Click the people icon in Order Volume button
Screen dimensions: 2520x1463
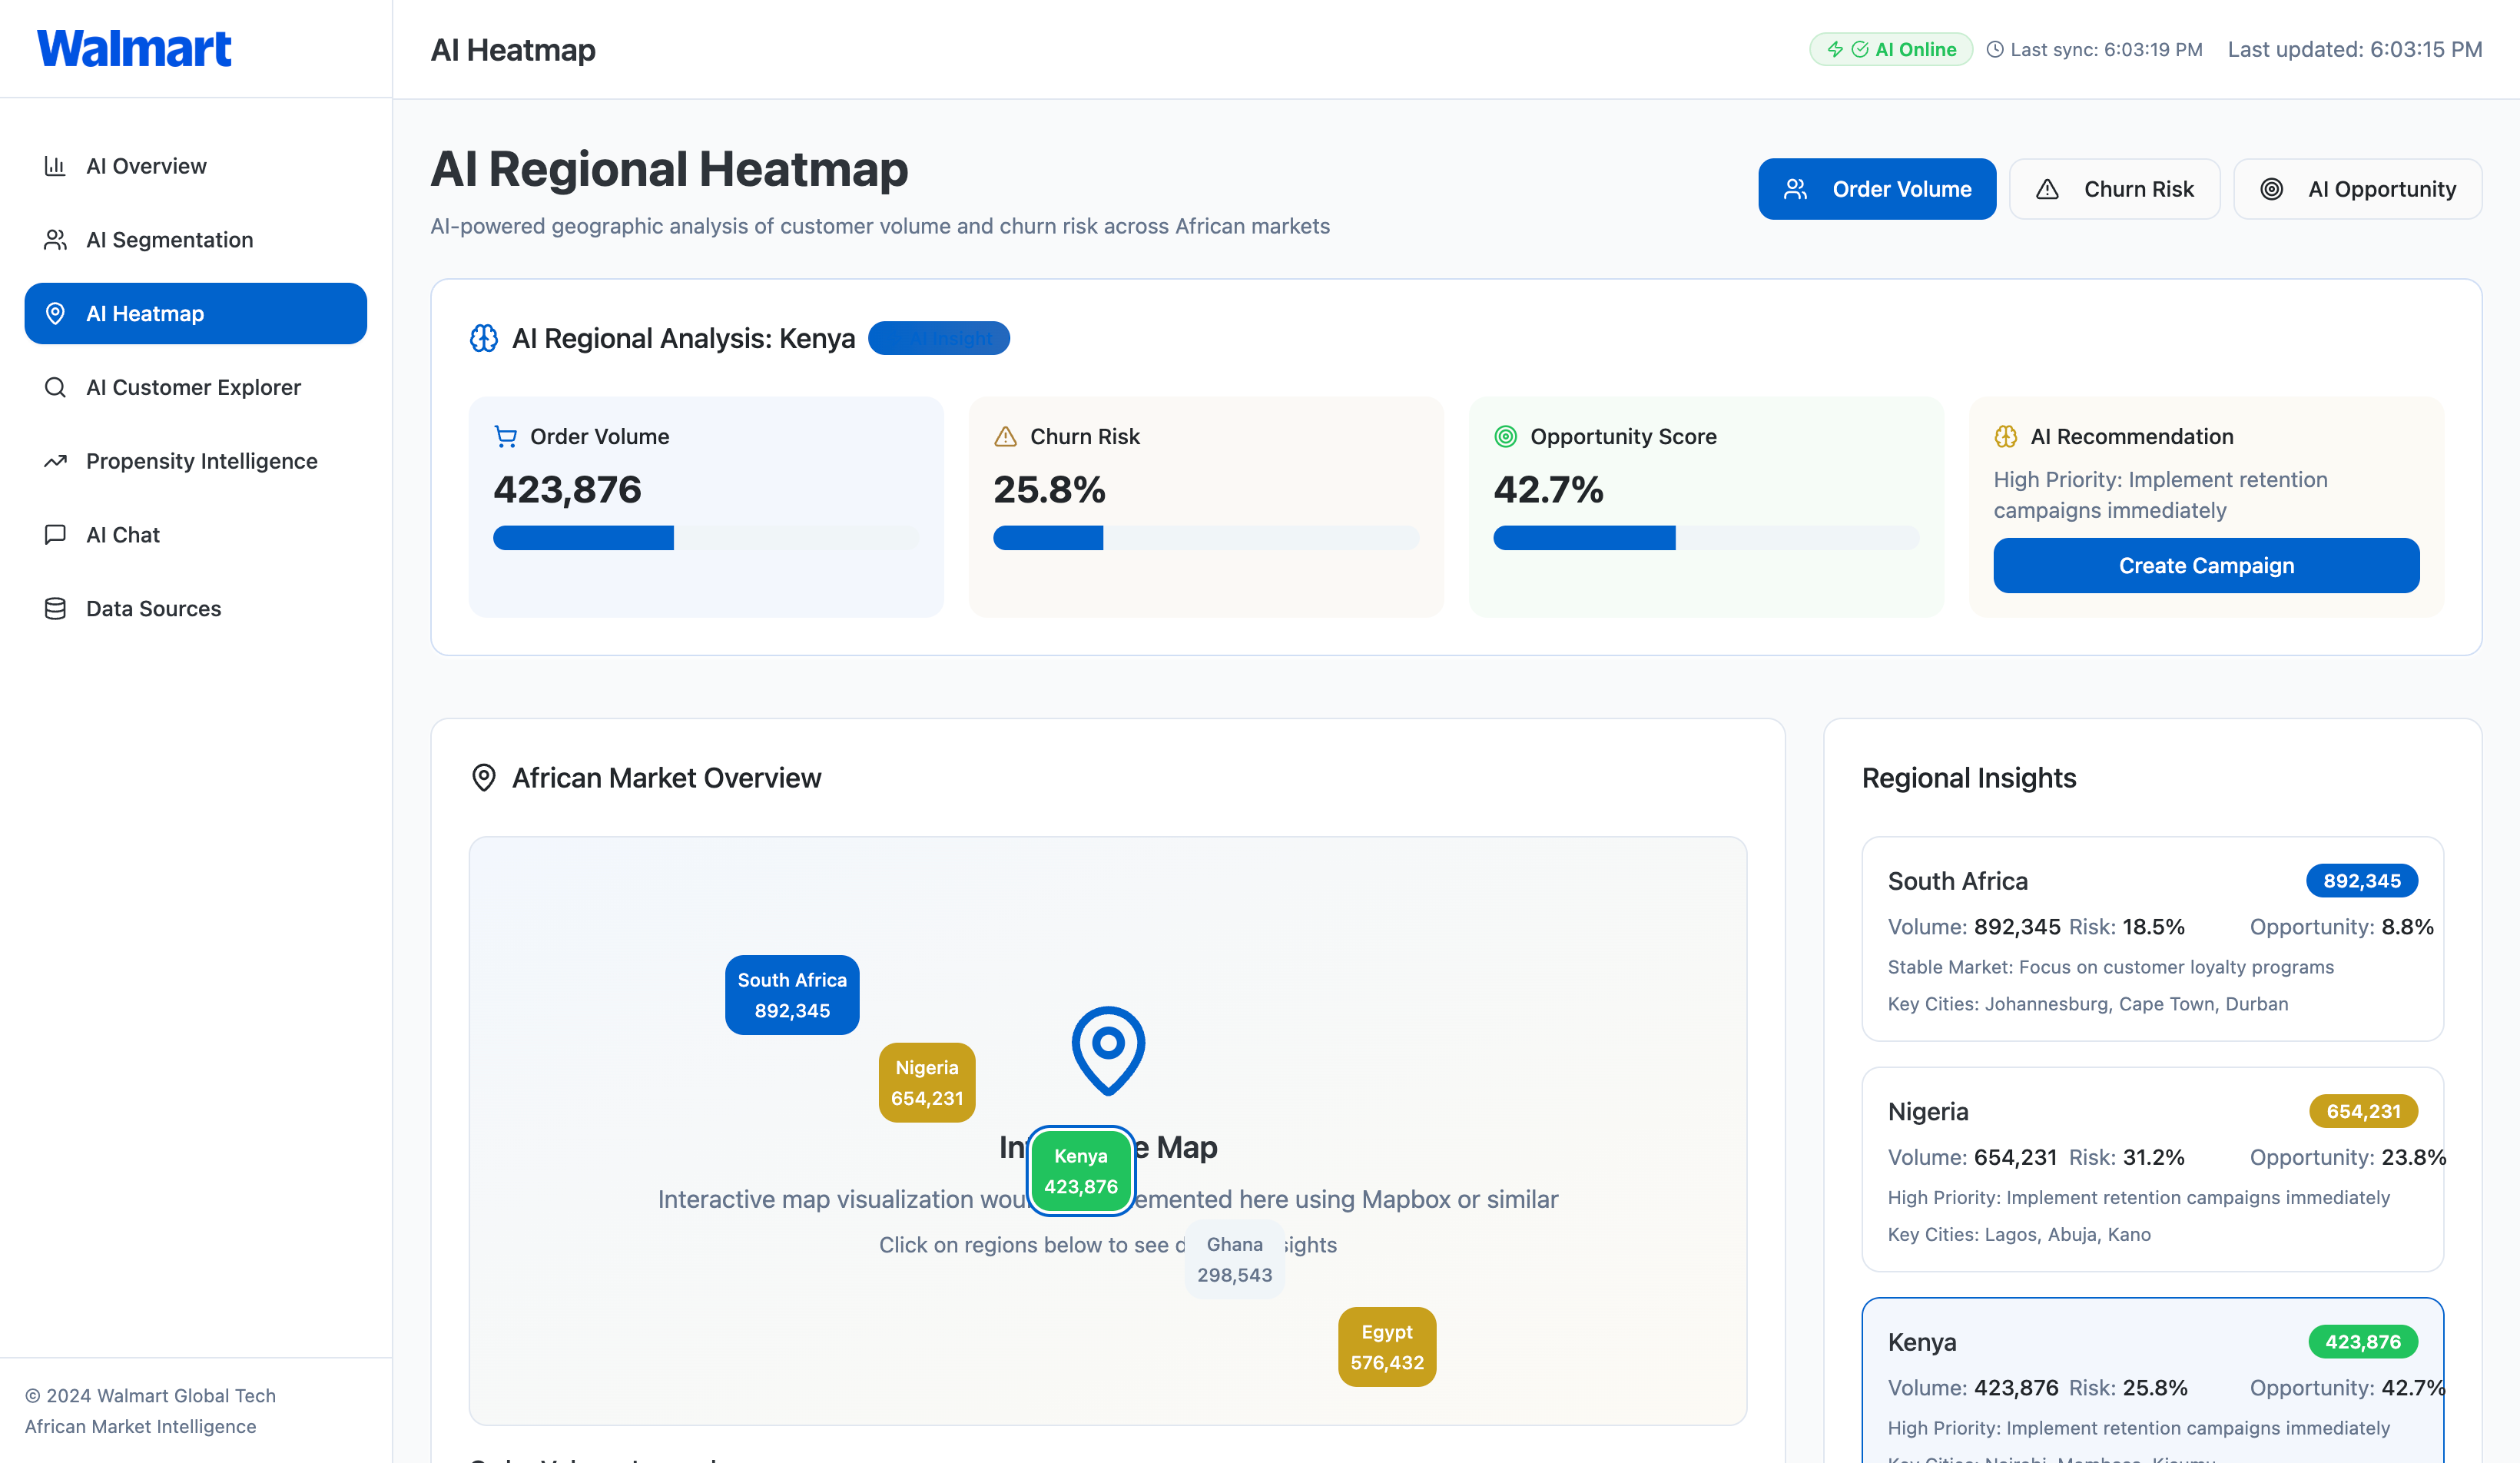[1796, 189]
